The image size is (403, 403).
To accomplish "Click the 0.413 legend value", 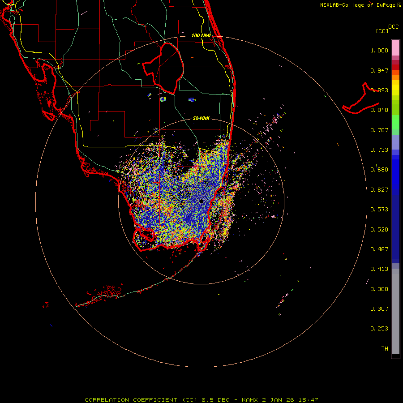I will [x=379, y=269].
